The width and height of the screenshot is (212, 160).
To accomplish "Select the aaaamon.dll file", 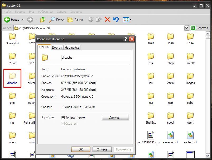I will pos(171,138).
